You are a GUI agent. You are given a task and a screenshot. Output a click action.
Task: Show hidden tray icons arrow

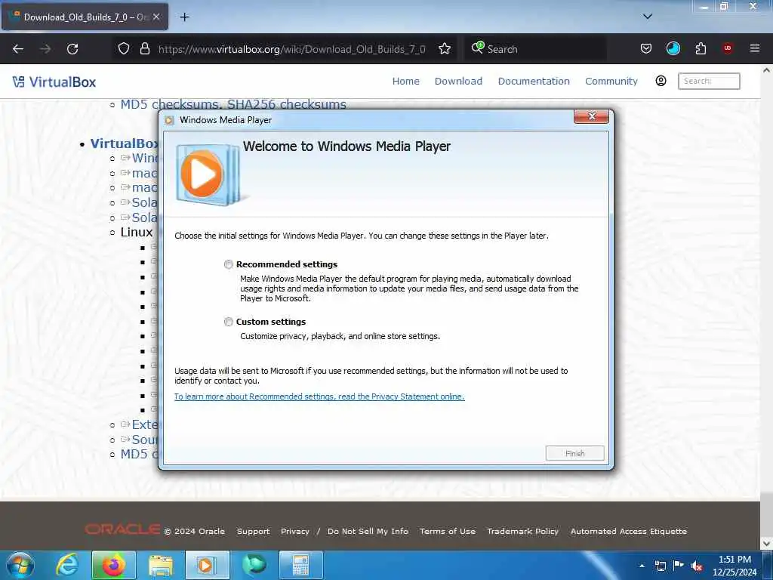[x=642, y=566]
